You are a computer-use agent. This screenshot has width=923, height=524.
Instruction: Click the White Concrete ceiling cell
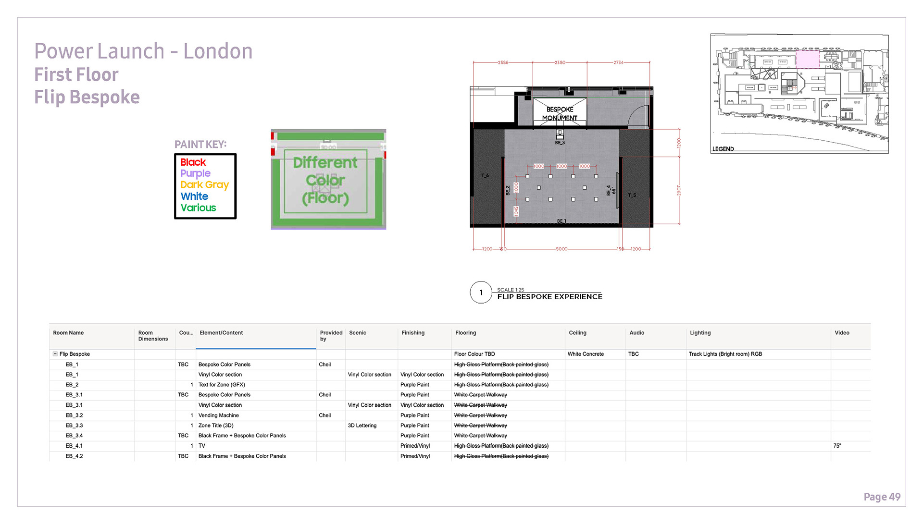click(x=585, y=354)
